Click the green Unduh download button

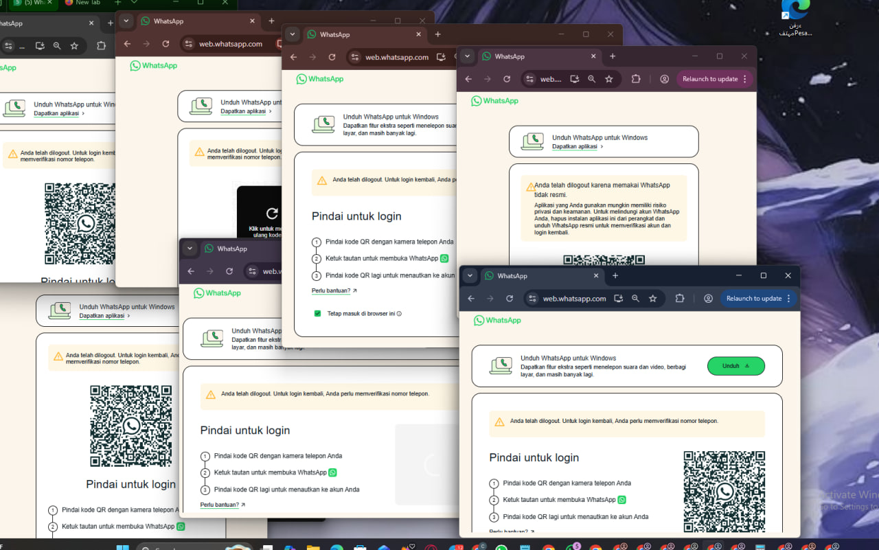point(735,366)
